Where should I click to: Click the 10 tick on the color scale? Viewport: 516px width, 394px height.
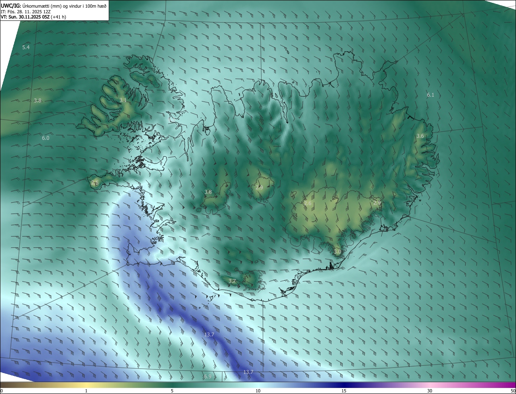point(258,391)
